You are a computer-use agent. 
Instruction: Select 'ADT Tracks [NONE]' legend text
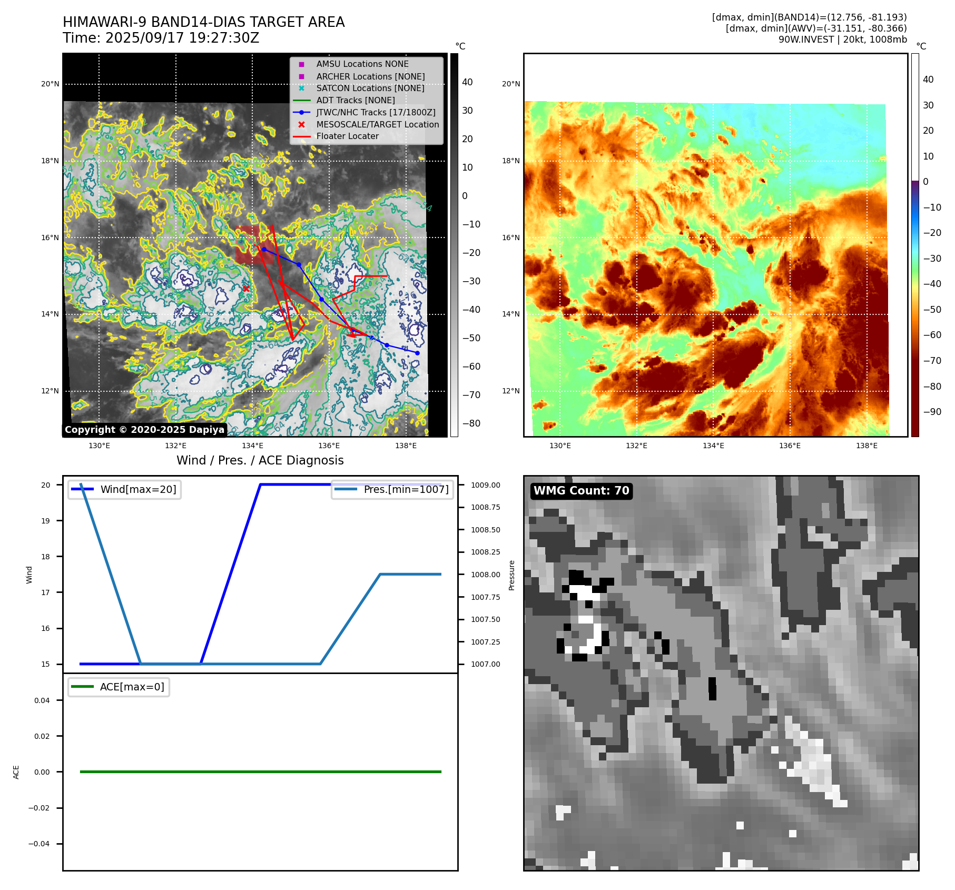coord(356,101)
